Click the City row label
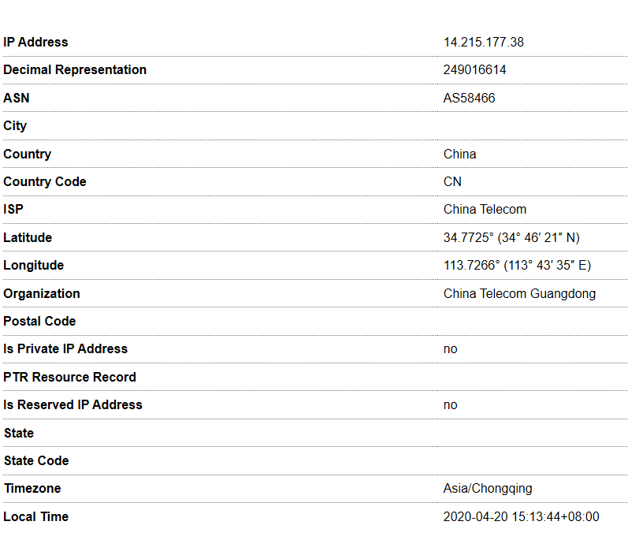 (15, 126)
